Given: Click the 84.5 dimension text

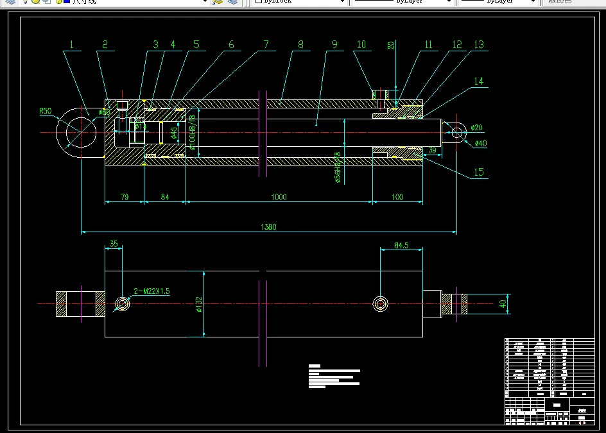Looking at the screenshot, I should click(x=401, y=245).
